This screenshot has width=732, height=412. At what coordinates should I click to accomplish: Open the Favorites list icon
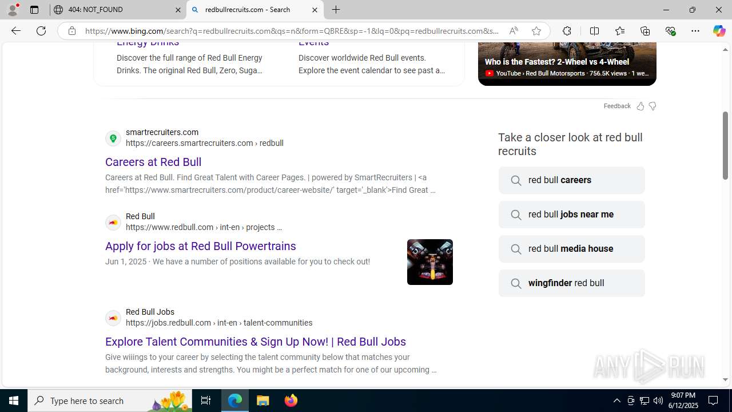[x=620, y=31]
